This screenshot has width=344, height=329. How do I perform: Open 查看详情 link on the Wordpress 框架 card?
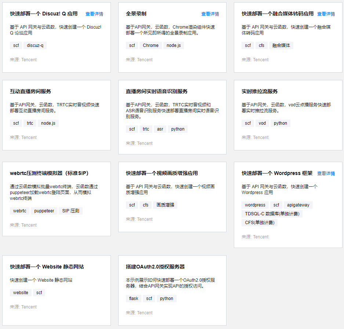coord(326,173)
